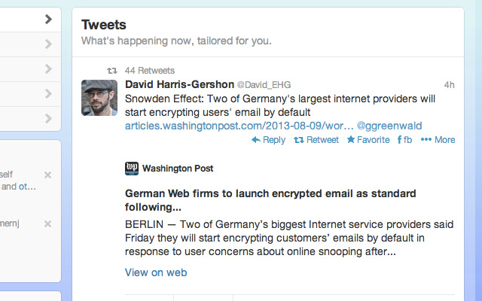Dismiss the second sidebar suggestion

(47, 224)
